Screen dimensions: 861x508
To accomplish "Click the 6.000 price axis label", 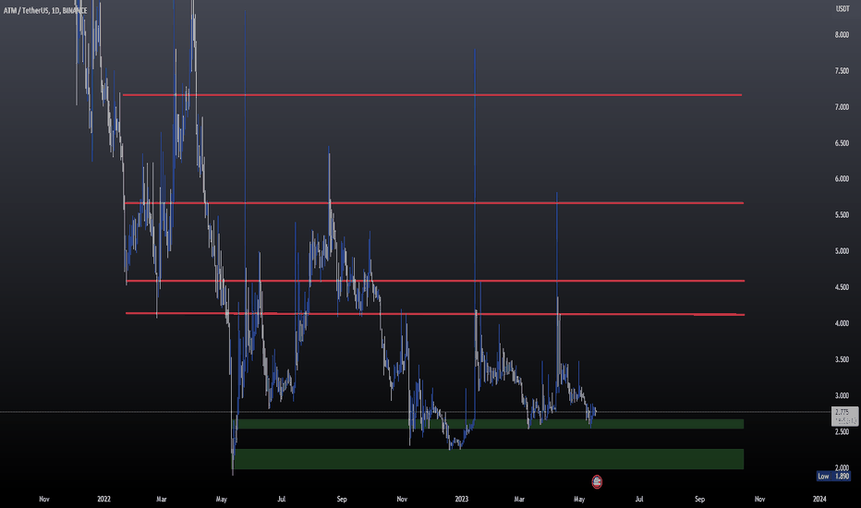I will 842,179.
